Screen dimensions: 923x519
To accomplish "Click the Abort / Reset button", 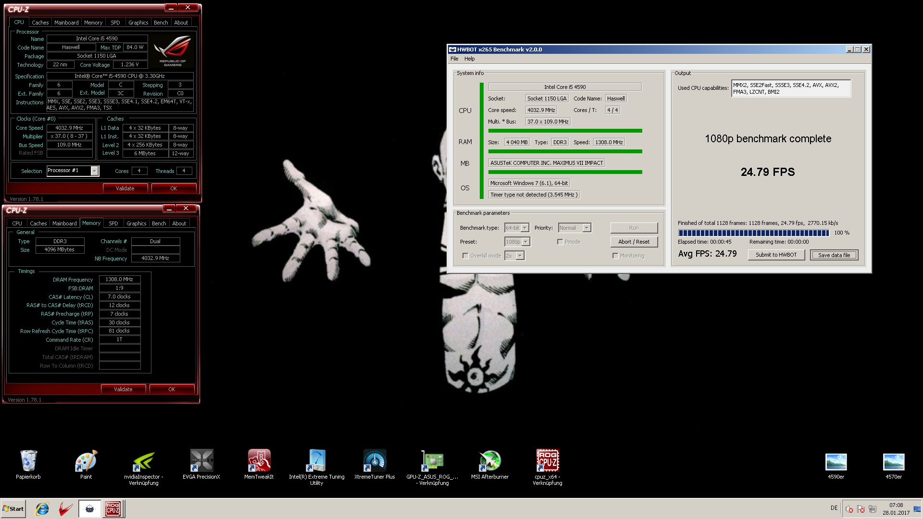I will 634,242.
